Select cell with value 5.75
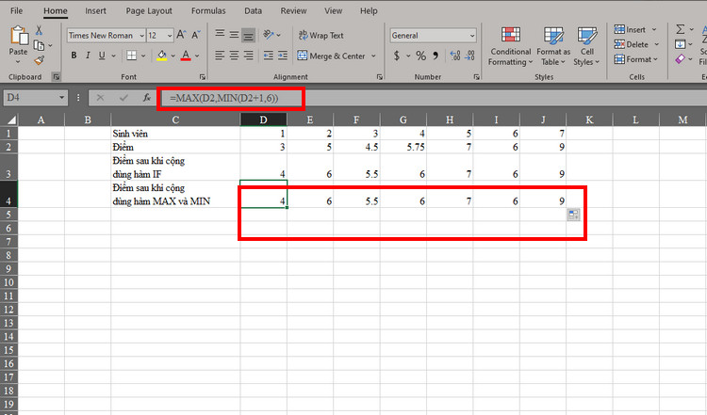707x415 pixels. coord(403,147)
